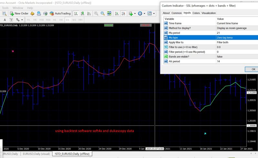
Task: Open the EURUSD,Daily (visual) chart tab
Action: 36,154
